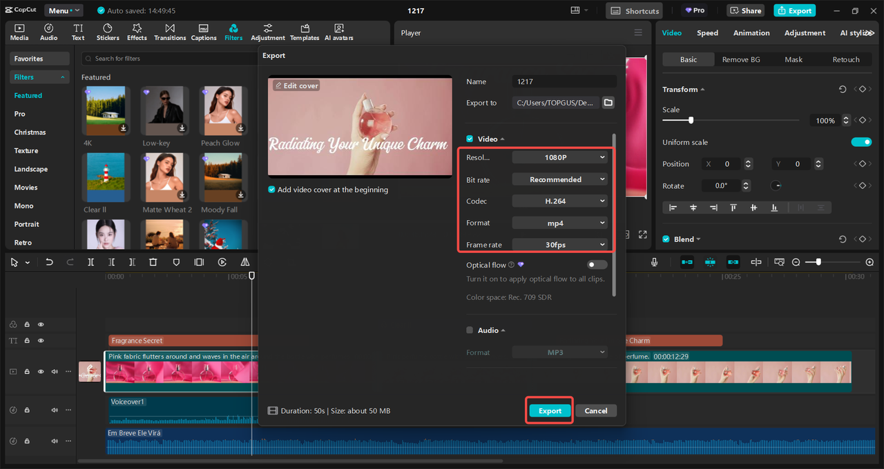Click the folder icon next to Export to path
Image resolution: width=884 pixels, height=469 pixels.
608,103
